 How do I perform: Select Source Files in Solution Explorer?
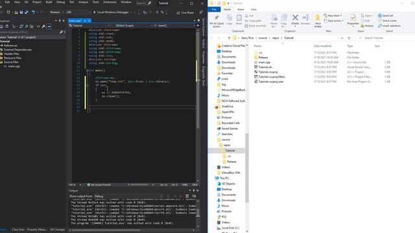[x=11, y=62]
